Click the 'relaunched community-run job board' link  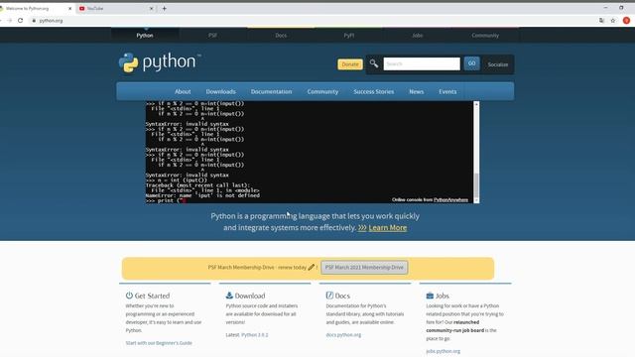tap(455, 326)
